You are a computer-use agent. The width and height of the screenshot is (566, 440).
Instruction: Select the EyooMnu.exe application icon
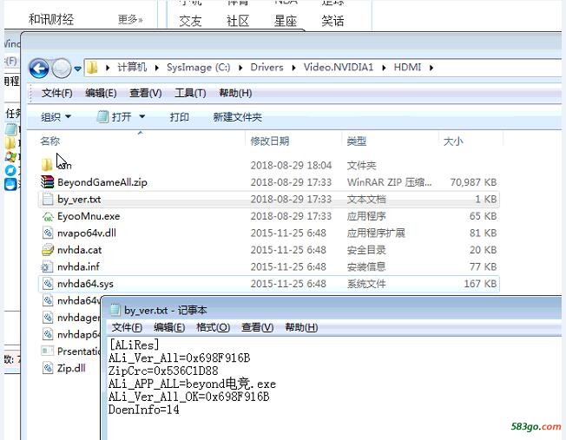[48, 216]
